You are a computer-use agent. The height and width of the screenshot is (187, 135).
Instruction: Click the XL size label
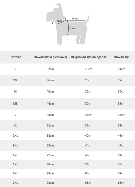pyautogui.click(x=15, y=125)
